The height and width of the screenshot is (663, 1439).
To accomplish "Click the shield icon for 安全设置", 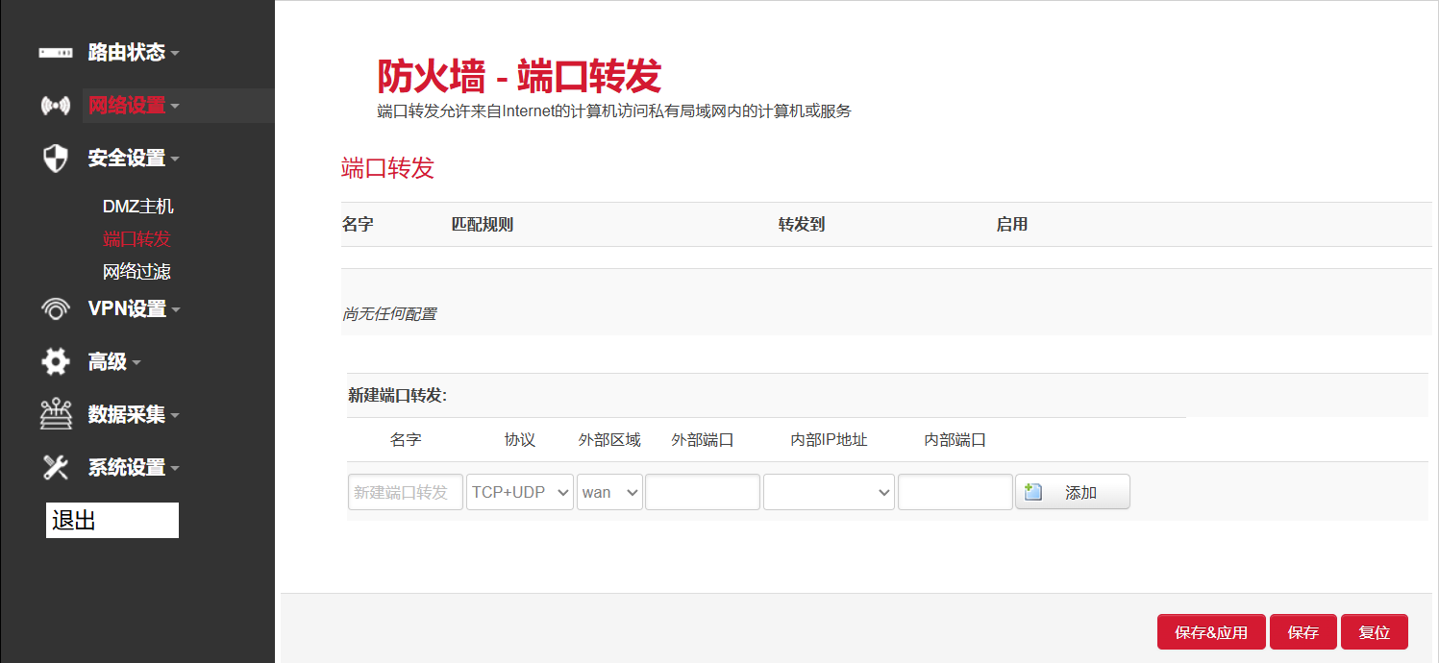I will 55,158.
